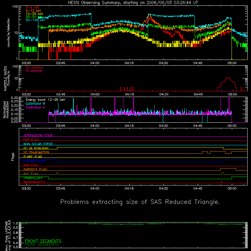
Task: Click 05:00 tick under the Flags plot
Action: (232, 189)
